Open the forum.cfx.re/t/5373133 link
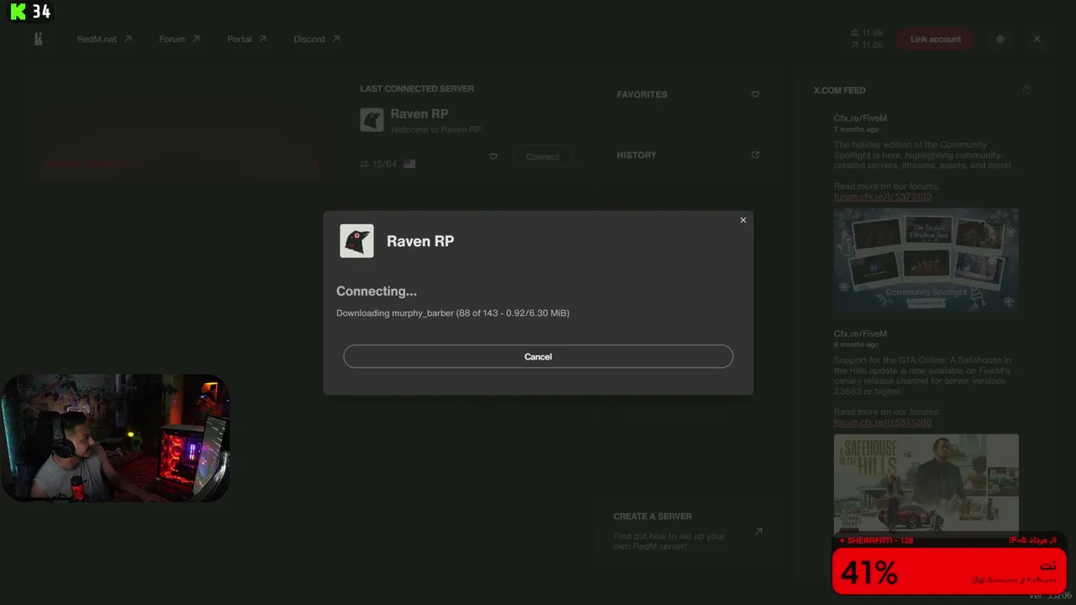Screen dimensions: 1076x605 point(883,197)
